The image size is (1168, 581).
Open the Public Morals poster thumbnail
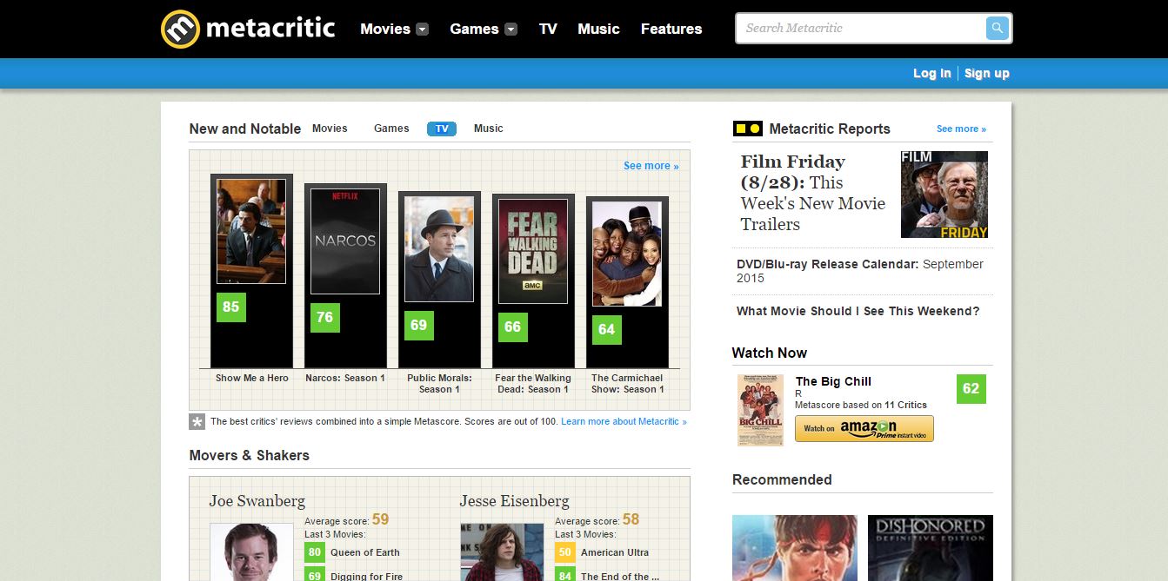tap(439, 249)
